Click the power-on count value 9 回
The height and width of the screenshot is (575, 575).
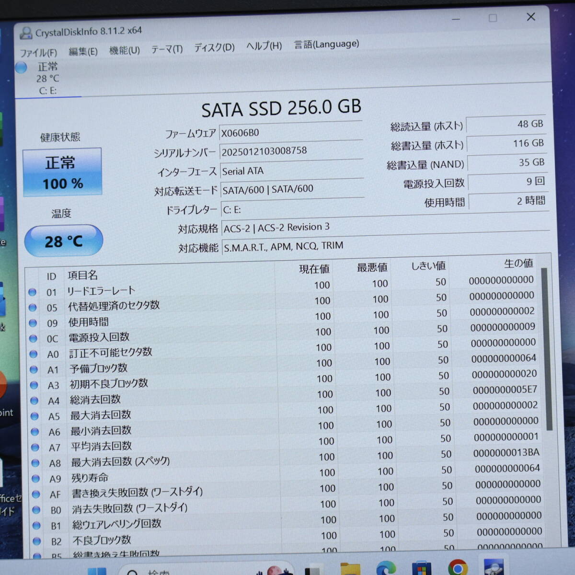click(507, 182)
